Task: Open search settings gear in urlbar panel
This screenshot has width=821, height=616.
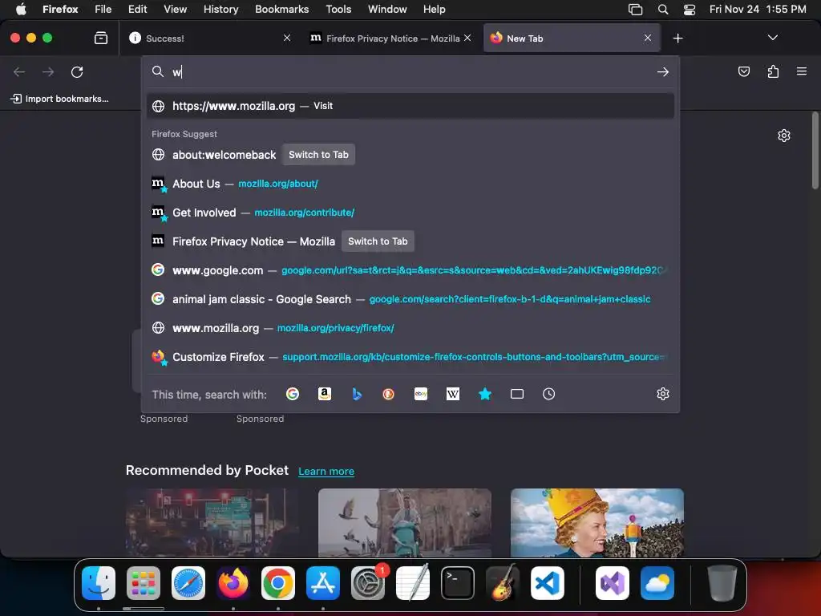Action: point(663,394)
